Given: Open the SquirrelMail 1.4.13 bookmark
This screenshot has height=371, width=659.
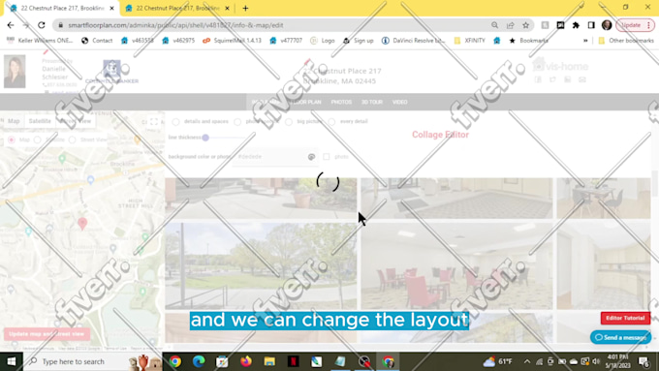Looking at the screenshot, I should click(232, 41).
